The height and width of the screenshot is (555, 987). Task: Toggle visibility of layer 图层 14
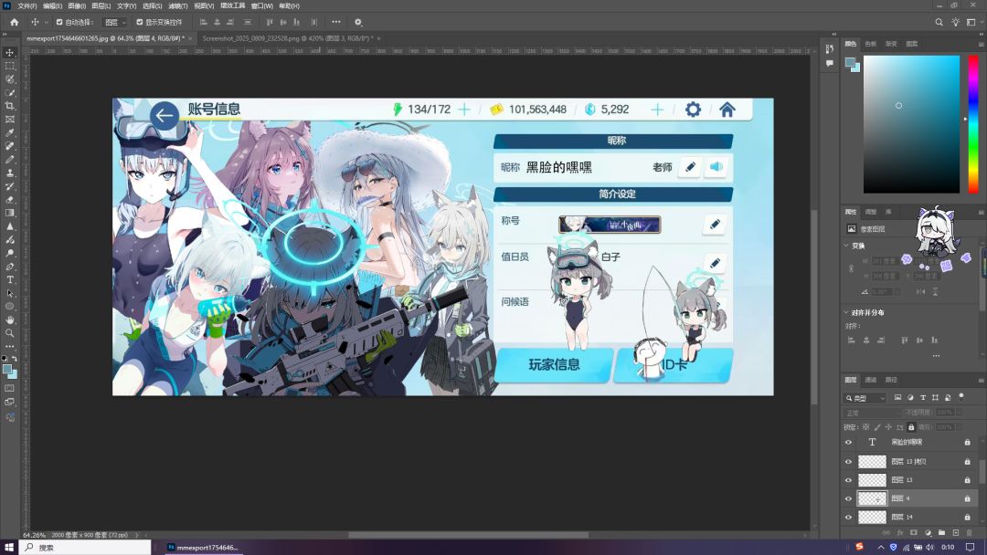[848, 518]
